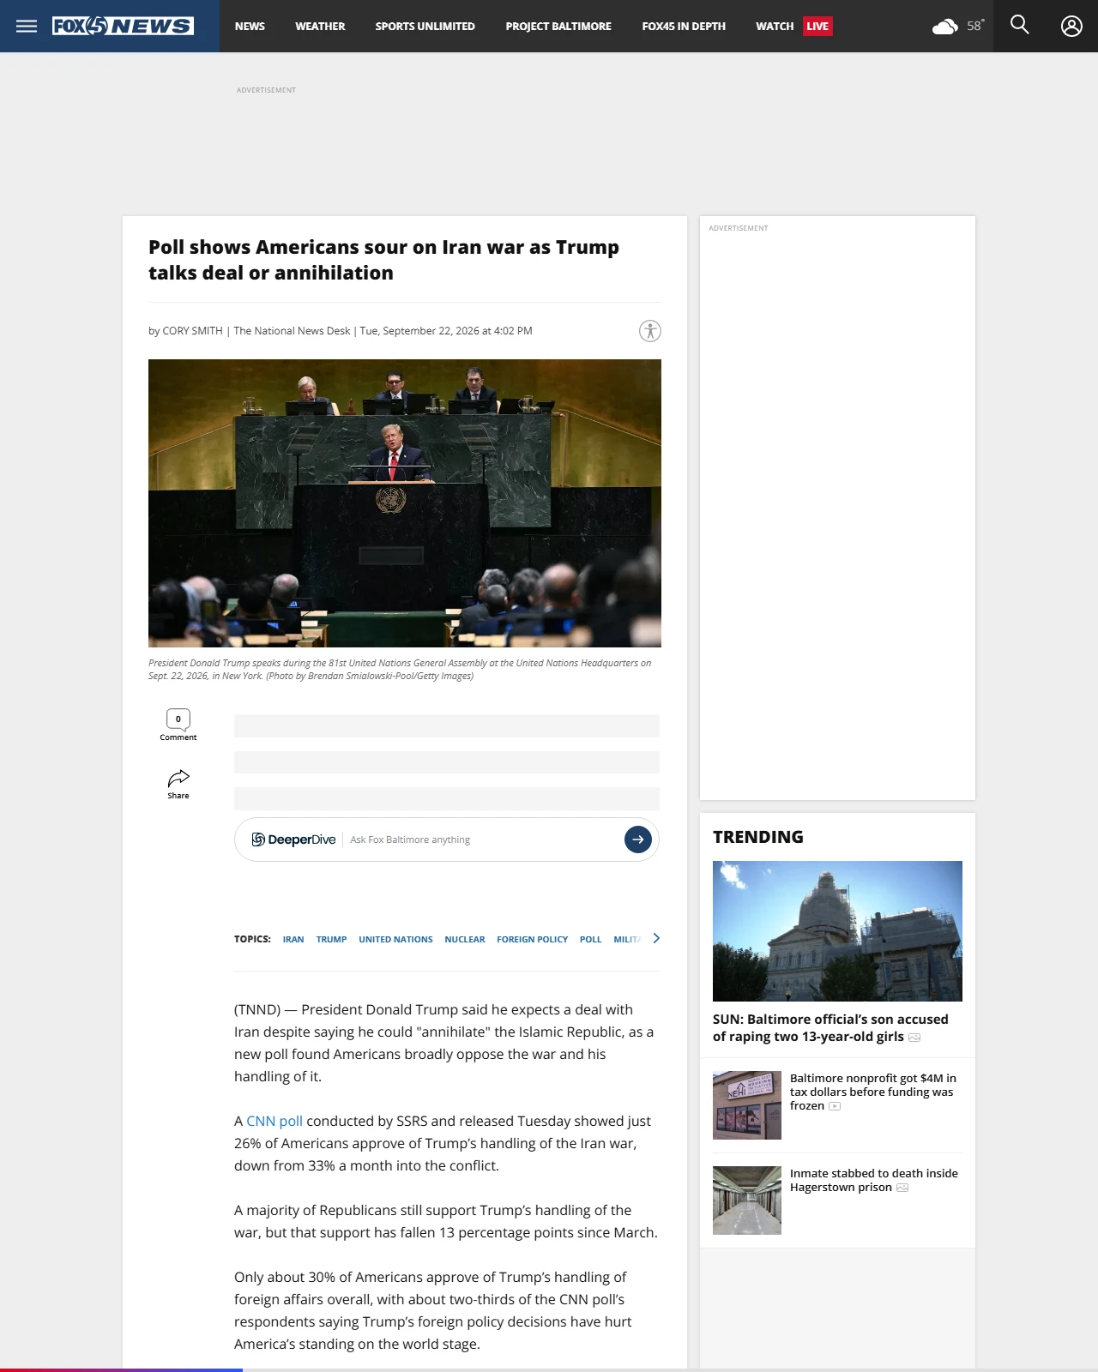Image resolution: width=1098 pixels, height=1372 pixels.
Task: Expand topics list with right chevron
Action: point(656,938)
